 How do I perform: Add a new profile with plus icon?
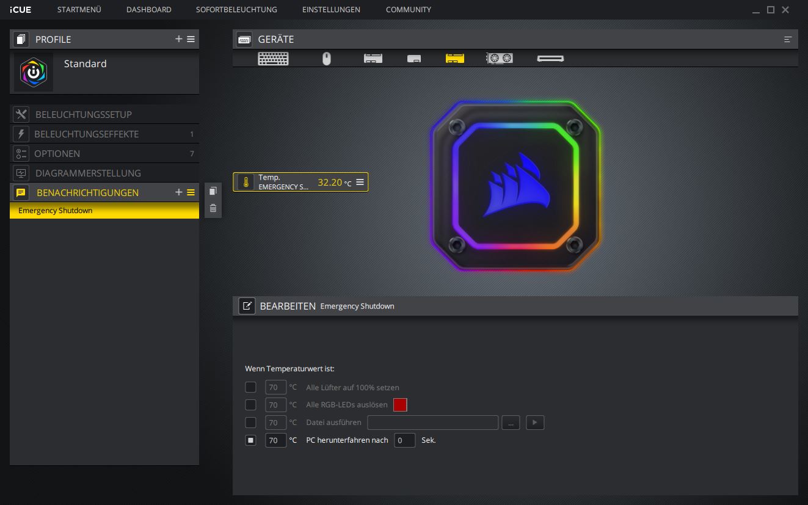179,39
